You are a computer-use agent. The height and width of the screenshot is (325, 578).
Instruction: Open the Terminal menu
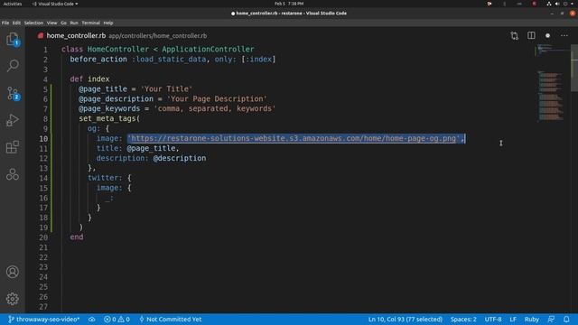point(90,23)
